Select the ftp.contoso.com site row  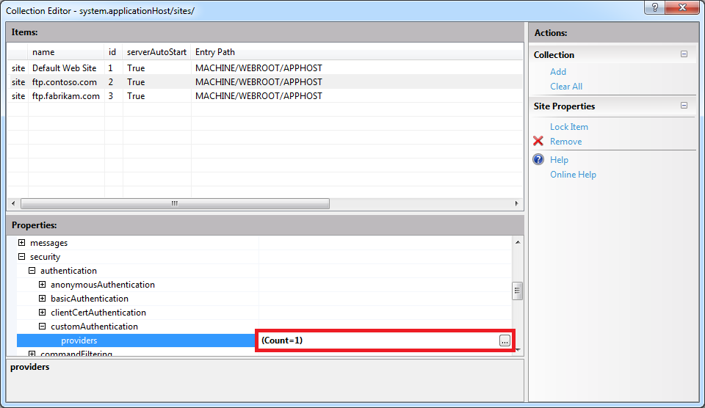[x=65, y=82]
